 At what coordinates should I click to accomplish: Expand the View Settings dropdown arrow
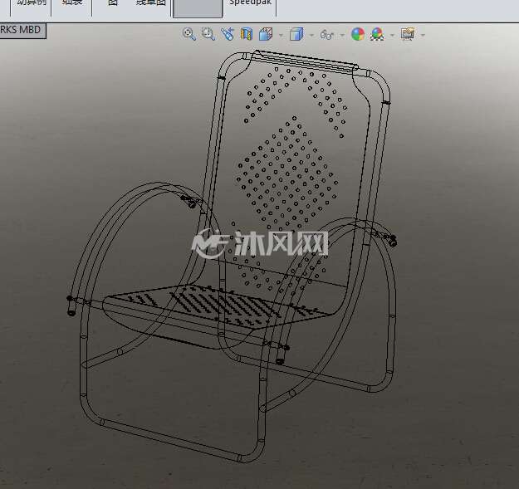[423, 35]
